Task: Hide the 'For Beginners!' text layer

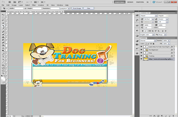Action: (x=141, y=50)
